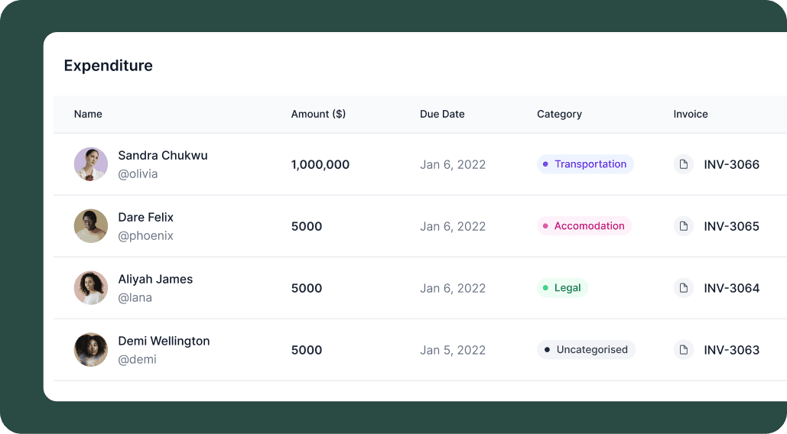Select the Accomodation category badge

(x=584, y=226)
